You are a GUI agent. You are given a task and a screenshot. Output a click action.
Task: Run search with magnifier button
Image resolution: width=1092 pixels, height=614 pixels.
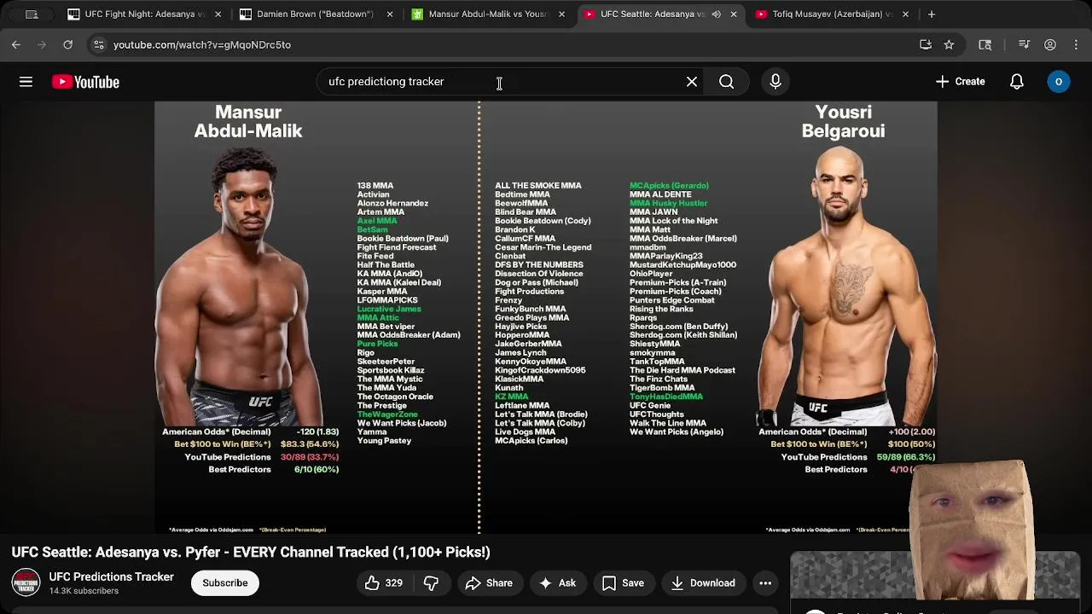point(727,82)
